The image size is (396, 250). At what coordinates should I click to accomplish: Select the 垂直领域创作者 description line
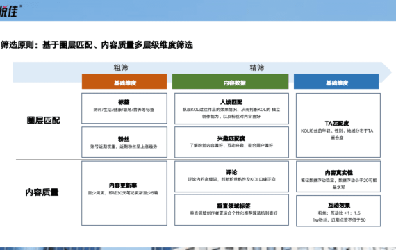233,213
